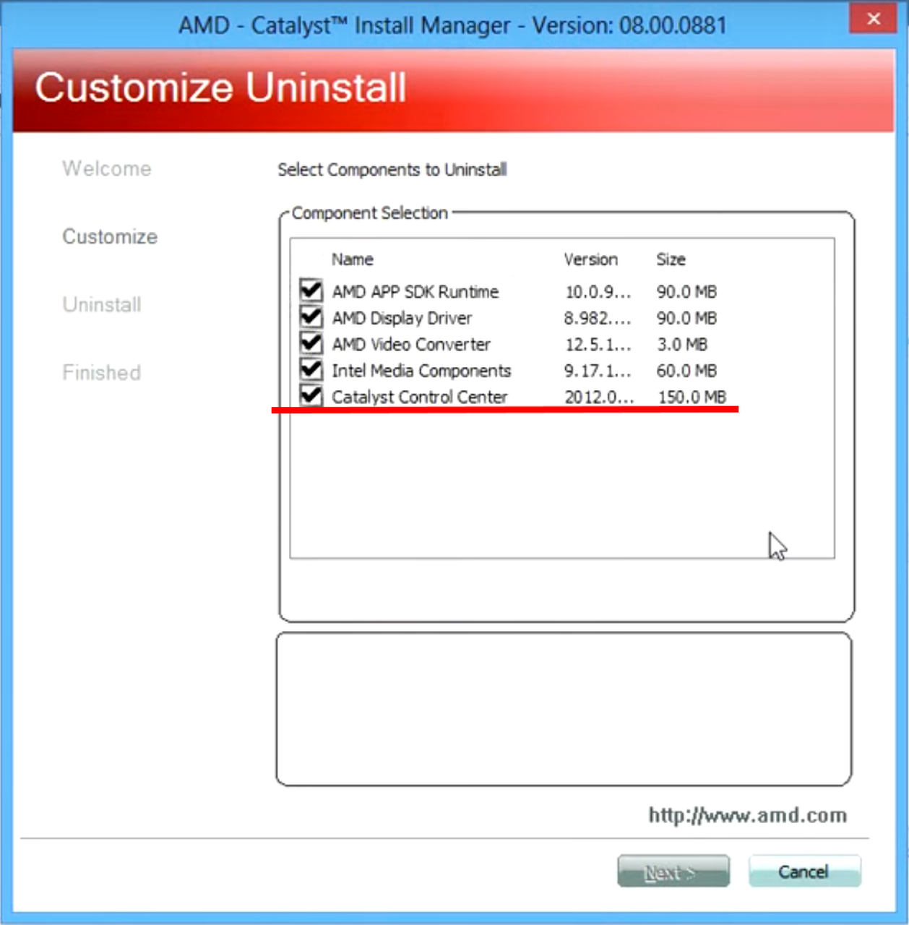Uncheck the AMD APP SDK Runtime checkbox
This screenshot has width=909, height=925.
pyautogui.click(x=311, y=291)
